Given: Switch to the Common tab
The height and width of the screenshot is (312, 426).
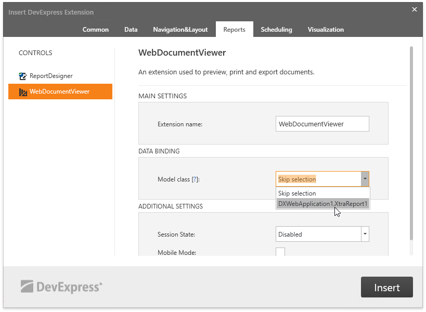Looking at the screenshot, I should 95,30.
